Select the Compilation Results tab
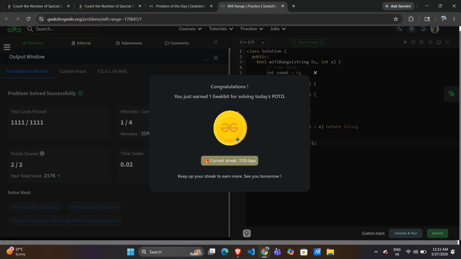Viewport: 461px width, 259px height. point(27,71)
